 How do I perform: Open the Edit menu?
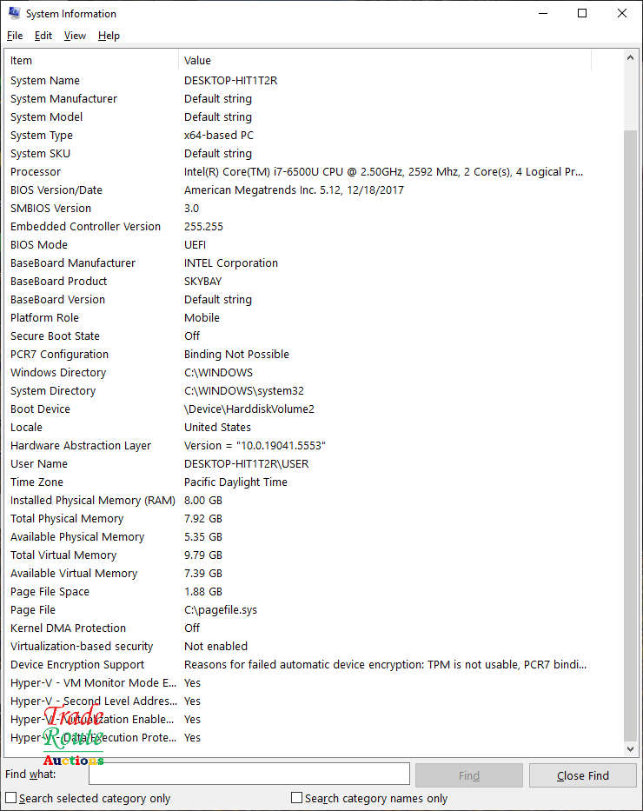click(x=43, y=36)
